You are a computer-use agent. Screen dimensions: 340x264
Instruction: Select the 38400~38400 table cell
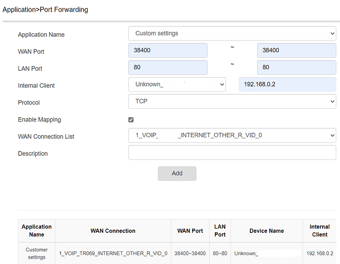pos(190,253)
